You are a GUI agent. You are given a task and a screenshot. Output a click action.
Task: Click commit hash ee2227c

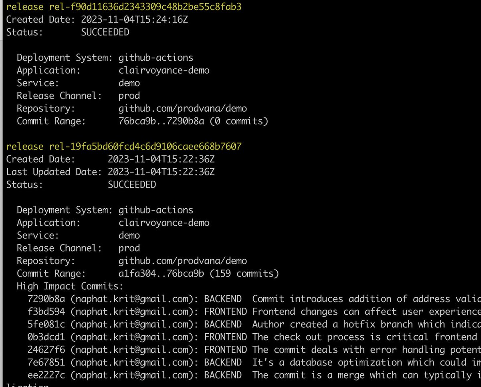(46, 375)
